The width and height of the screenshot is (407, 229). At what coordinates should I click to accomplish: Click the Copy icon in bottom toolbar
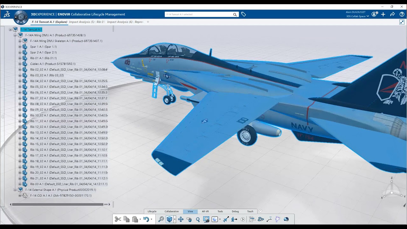point(127,219)
